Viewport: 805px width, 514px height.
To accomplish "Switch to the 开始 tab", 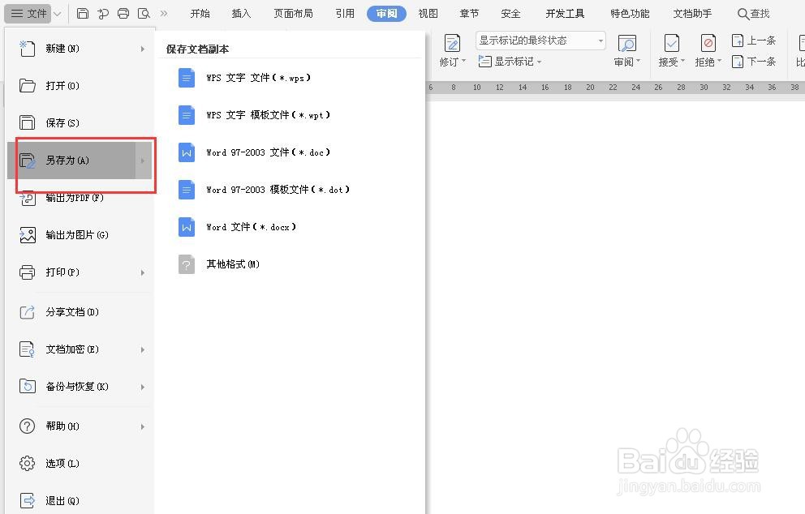I will coord(200,13).
